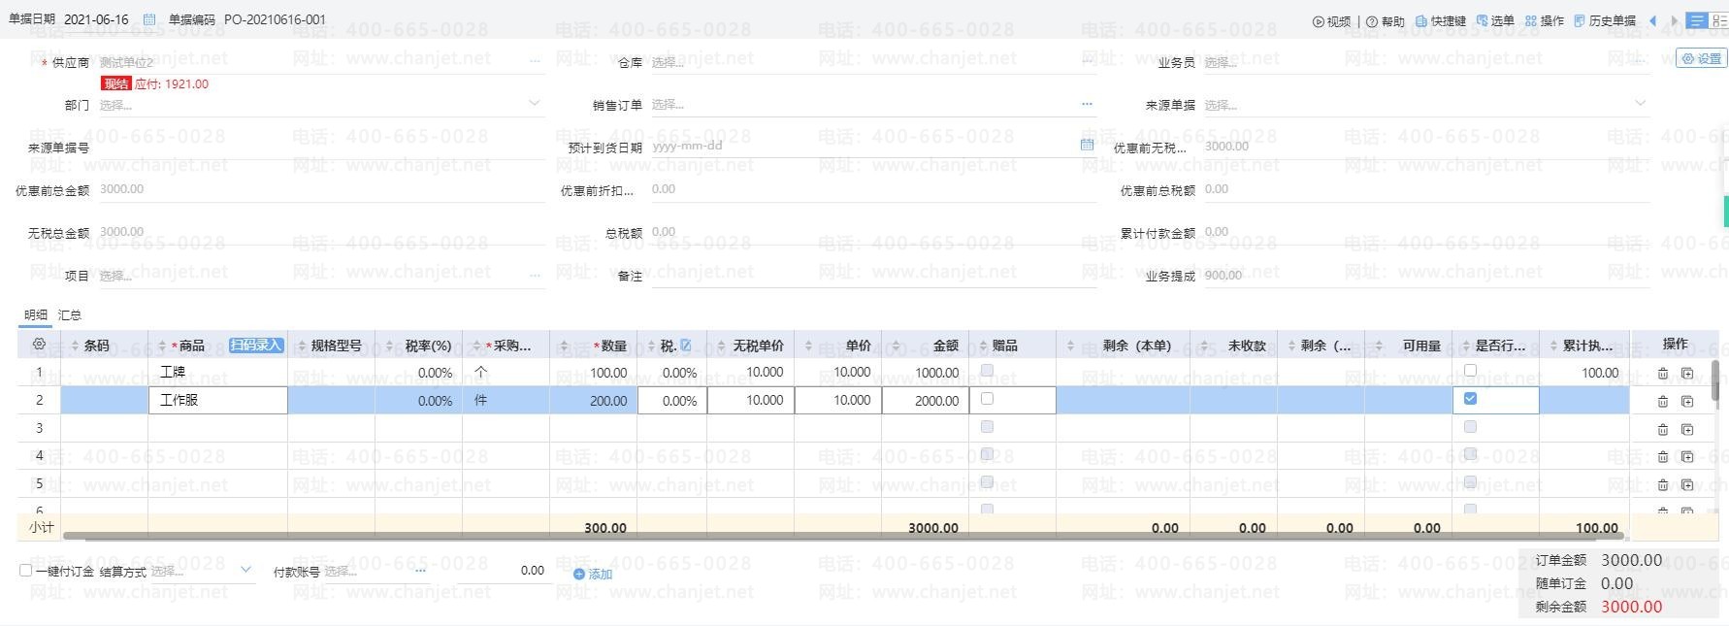Go to previous document with left arrow
Image resolution: width=1729 pixels, height=626 pixels.
pyautogui.click(x=1652, y=20)
